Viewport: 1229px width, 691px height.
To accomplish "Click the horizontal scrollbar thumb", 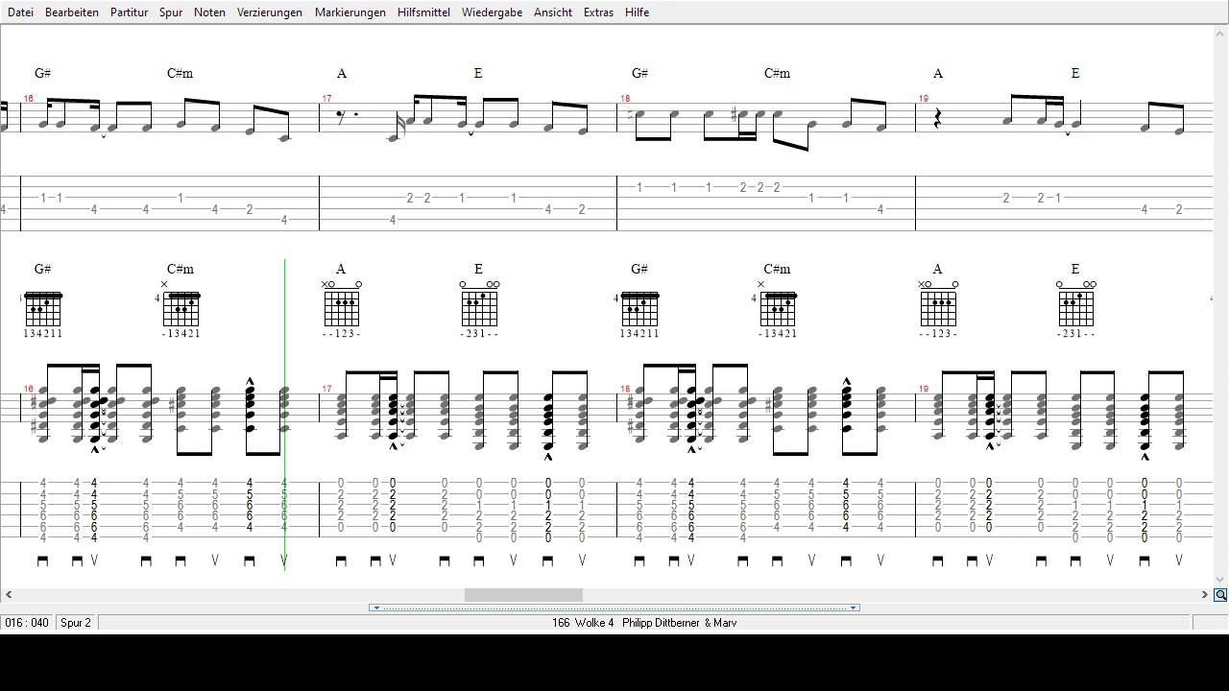I will click(x=523, y=595).
